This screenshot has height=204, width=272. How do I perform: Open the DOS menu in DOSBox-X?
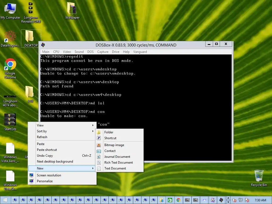[90, 52]
